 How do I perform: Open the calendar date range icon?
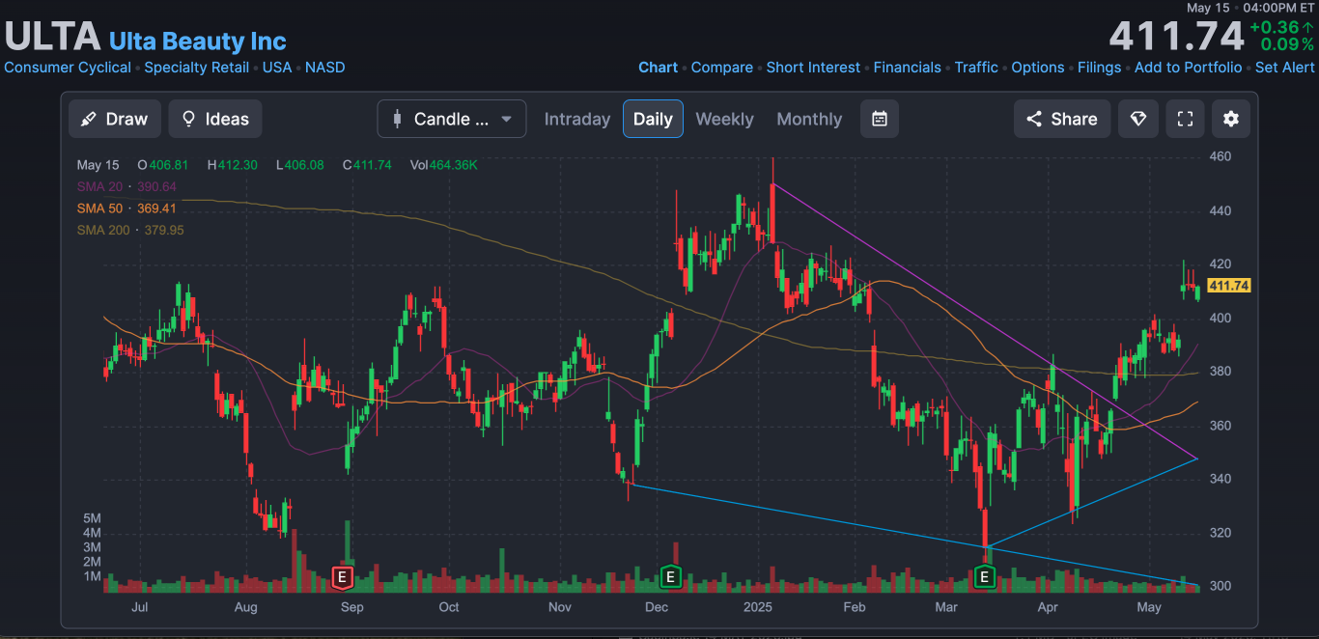click(880, 119)
